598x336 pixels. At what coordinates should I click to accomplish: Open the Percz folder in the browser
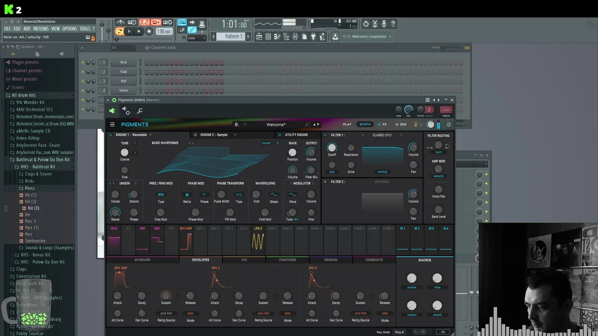click(29, 188)
